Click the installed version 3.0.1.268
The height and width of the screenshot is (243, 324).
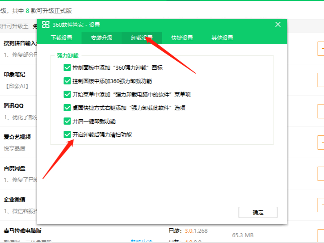coord(196,230)
